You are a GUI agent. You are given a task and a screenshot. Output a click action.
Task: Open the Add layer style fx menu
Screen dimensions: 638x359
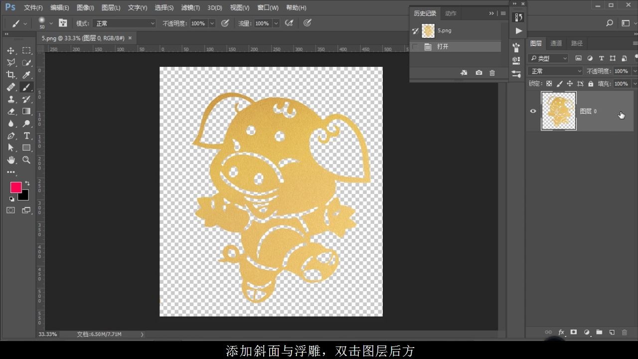(561, 332)
